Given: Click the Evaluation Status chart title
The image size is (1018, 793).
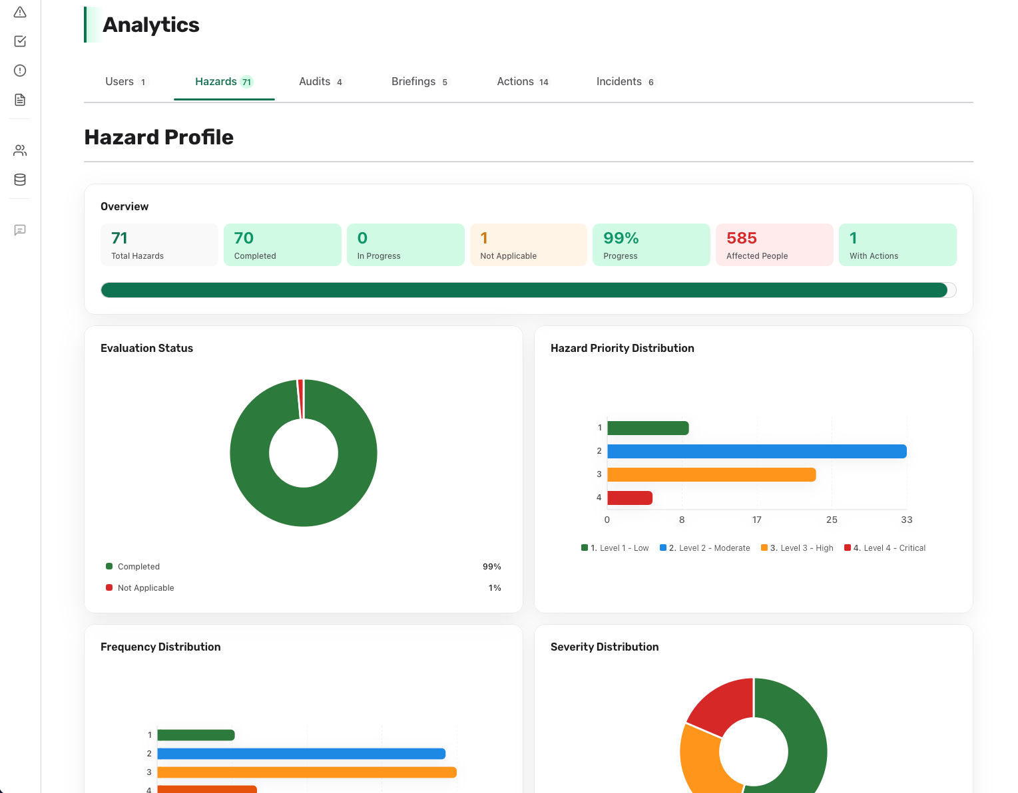Looking at the screenshot, I should click(147, 348).
